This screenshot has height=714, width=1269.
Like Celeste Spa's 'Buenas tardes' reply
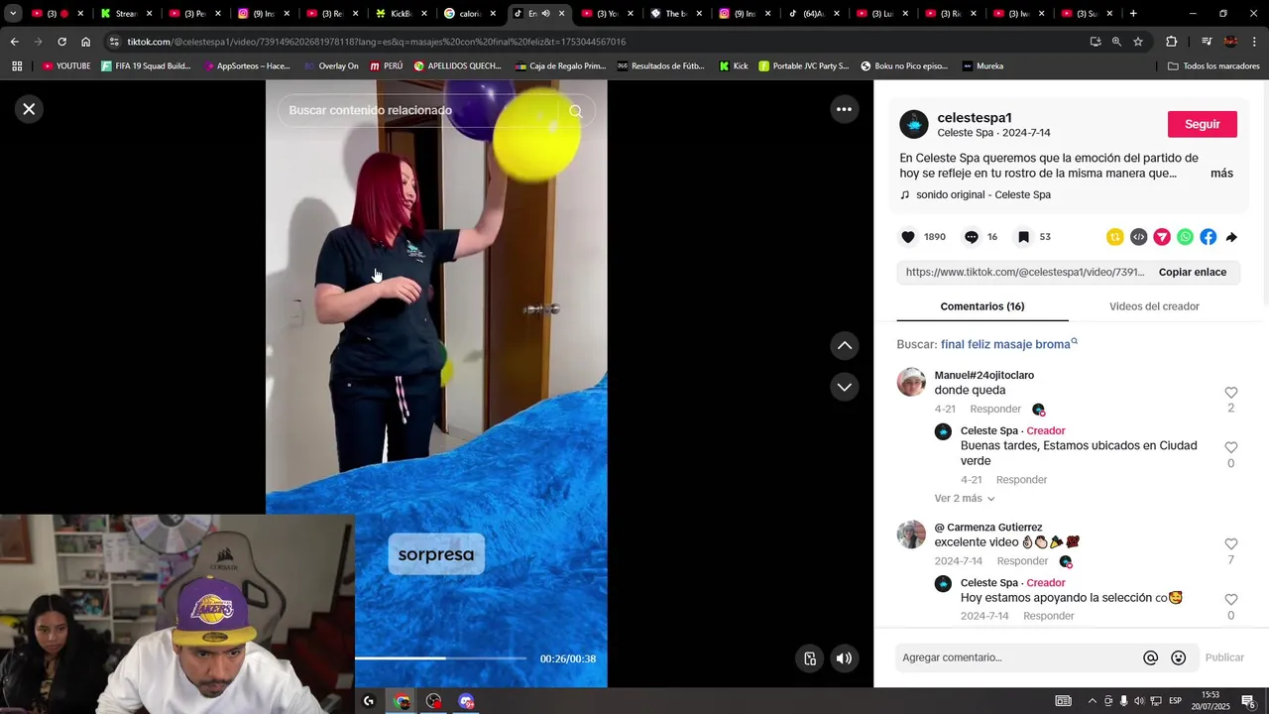coord(1230,448)
